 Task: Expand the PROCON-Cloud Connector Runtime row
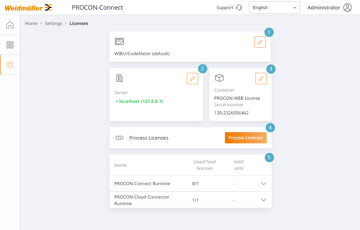(264, 200)
